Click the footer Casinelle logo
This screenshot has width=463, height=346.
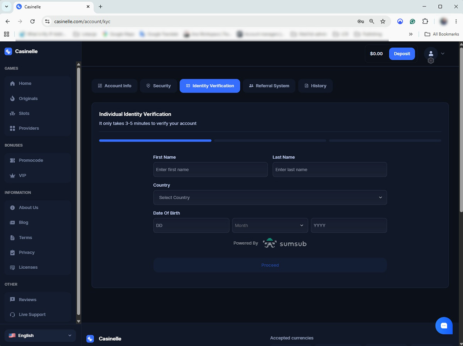[104, 339]
